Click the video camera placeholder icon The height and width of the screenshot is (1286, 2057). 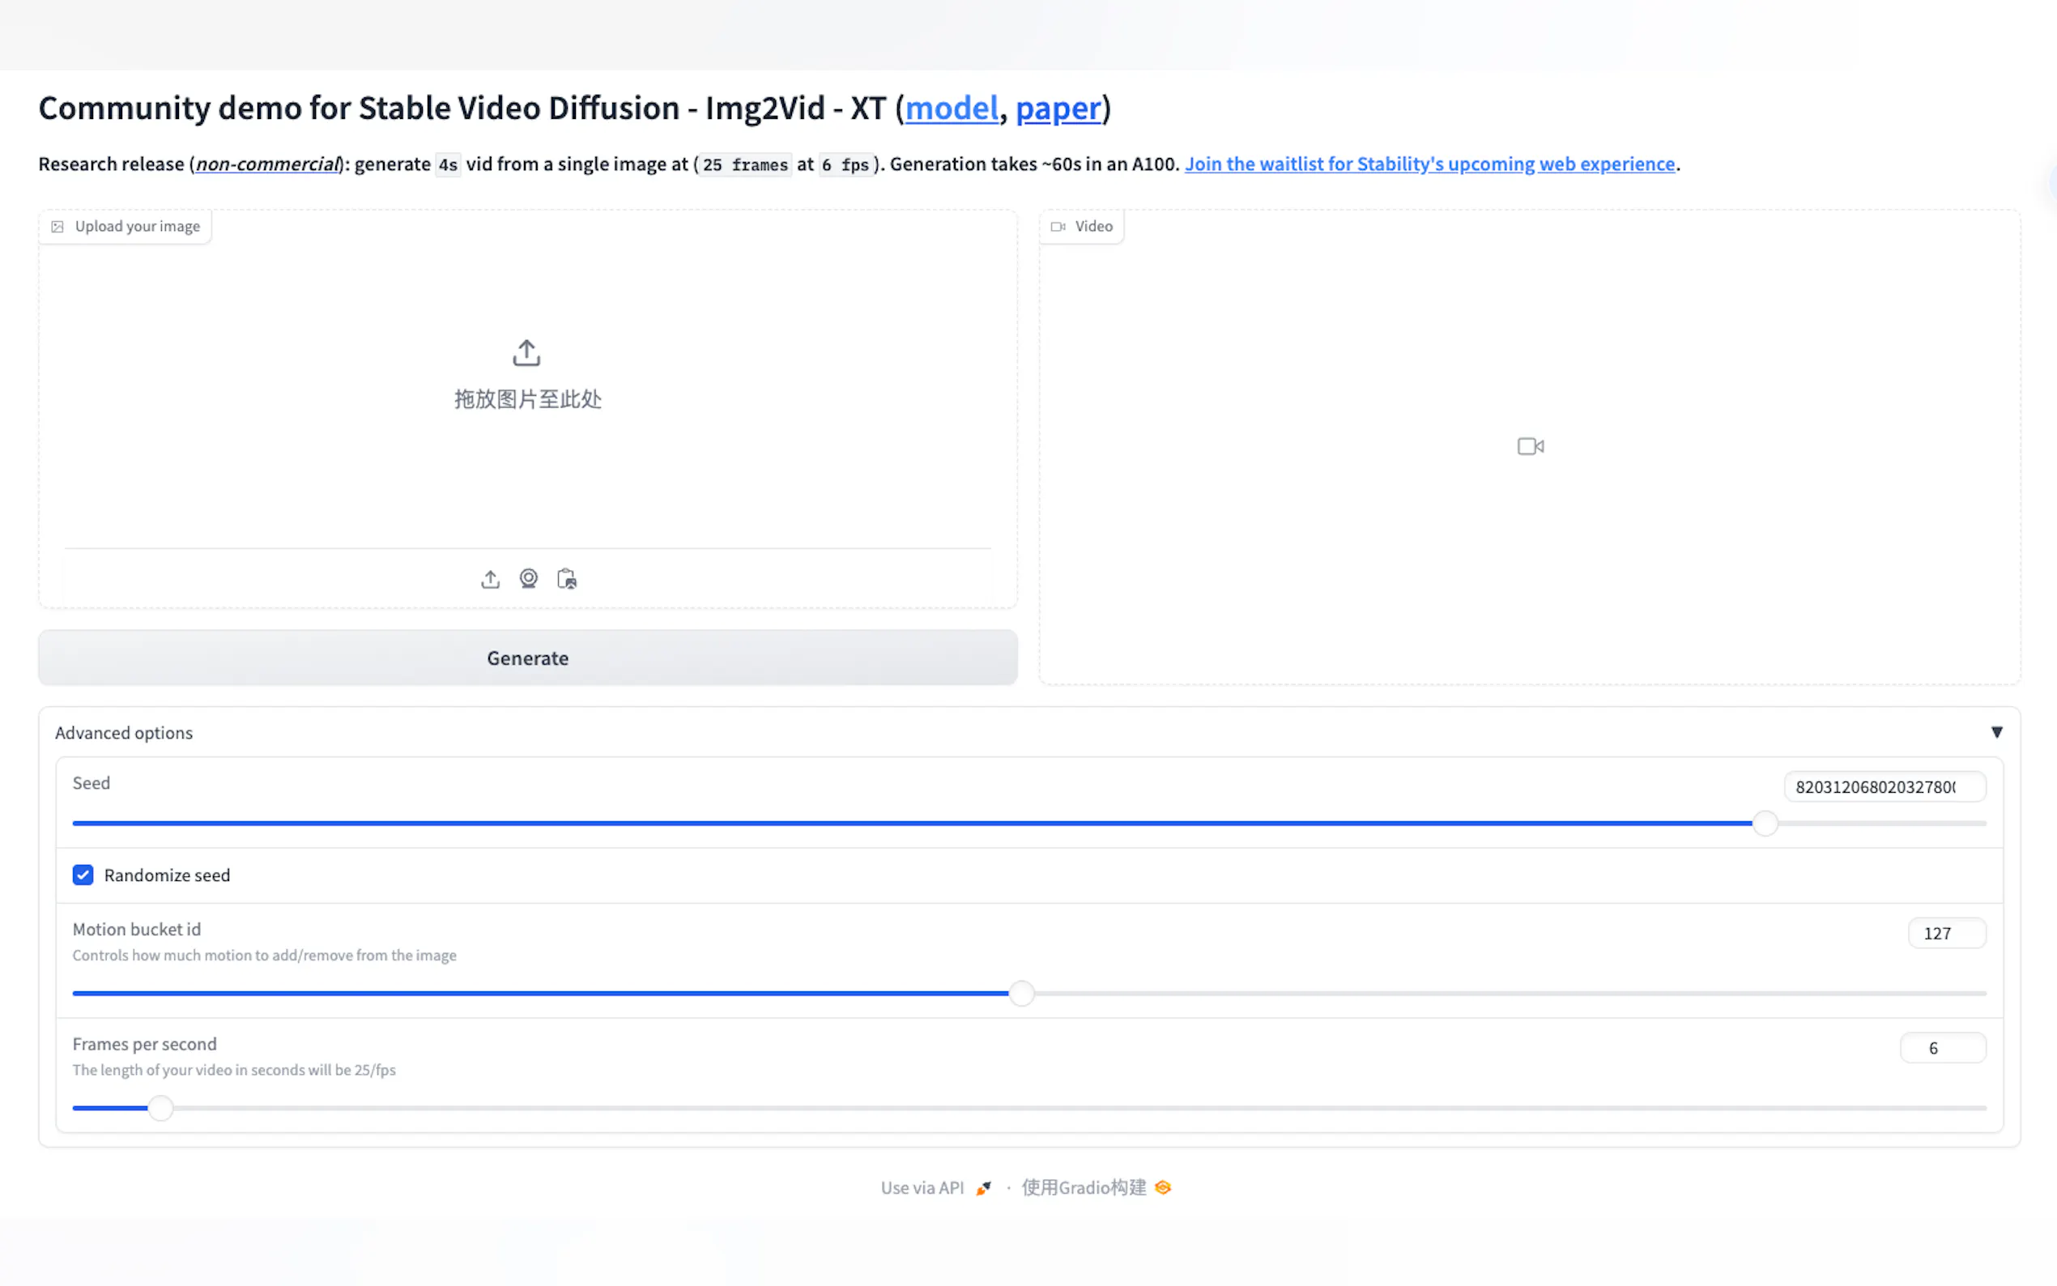[x=1530, y=446]
